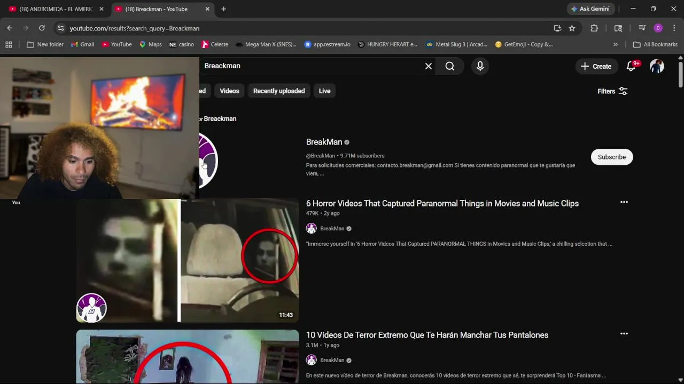Image resolution: width=684 pixels, height=384 pixels.
Task: Bookmark this page with star icon
Action: [572, 28]
